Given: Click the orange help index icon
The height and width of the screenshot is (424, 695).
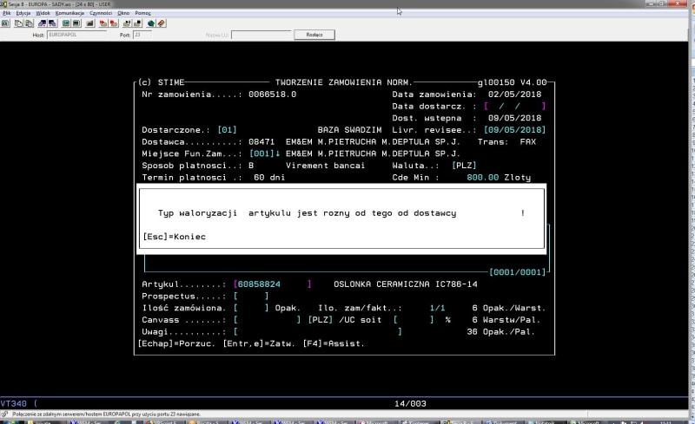Looking at the screenshot, I should point(162,23).
